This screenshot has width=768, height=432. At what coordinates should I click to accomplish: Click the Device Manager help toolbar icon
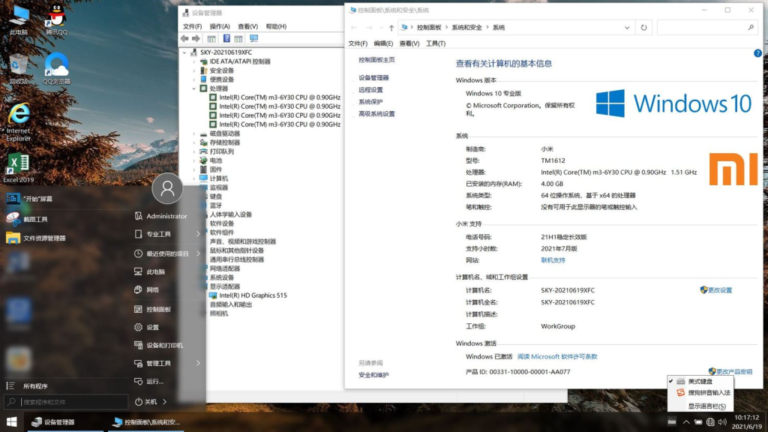(226, 39)
